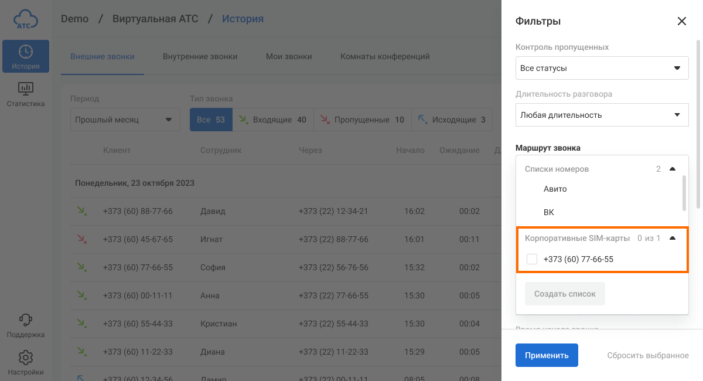
Task: Collapse Корпоративные SIM-карты group
Action: point(673,238)
